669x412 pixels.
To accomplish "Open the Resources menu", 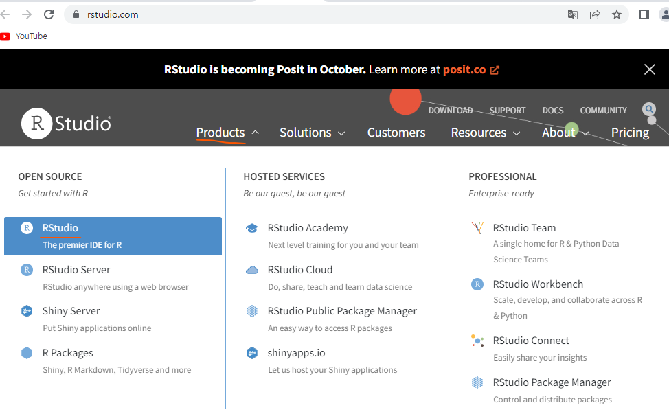I will (x=479, y=133).
